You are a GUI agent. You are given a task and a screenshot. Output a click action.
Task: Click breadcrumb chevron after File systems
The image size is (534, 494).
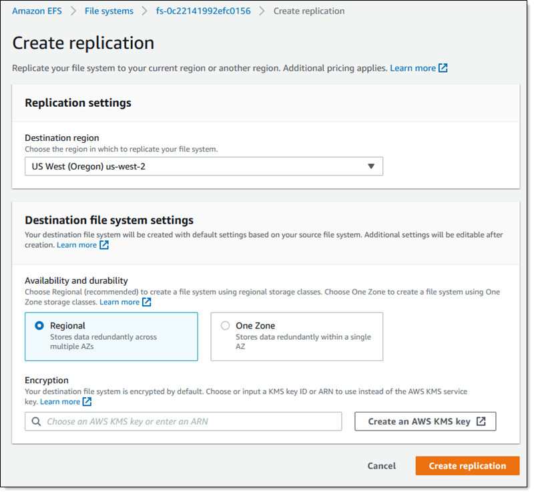click(145, 11)
